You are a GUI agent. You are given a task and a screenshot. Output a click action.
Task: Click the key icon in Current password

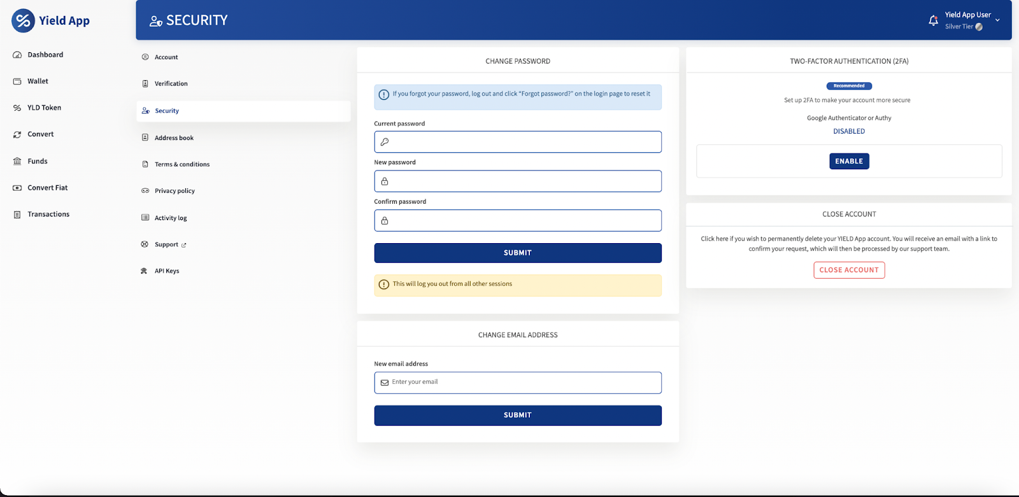pos(385,142)
